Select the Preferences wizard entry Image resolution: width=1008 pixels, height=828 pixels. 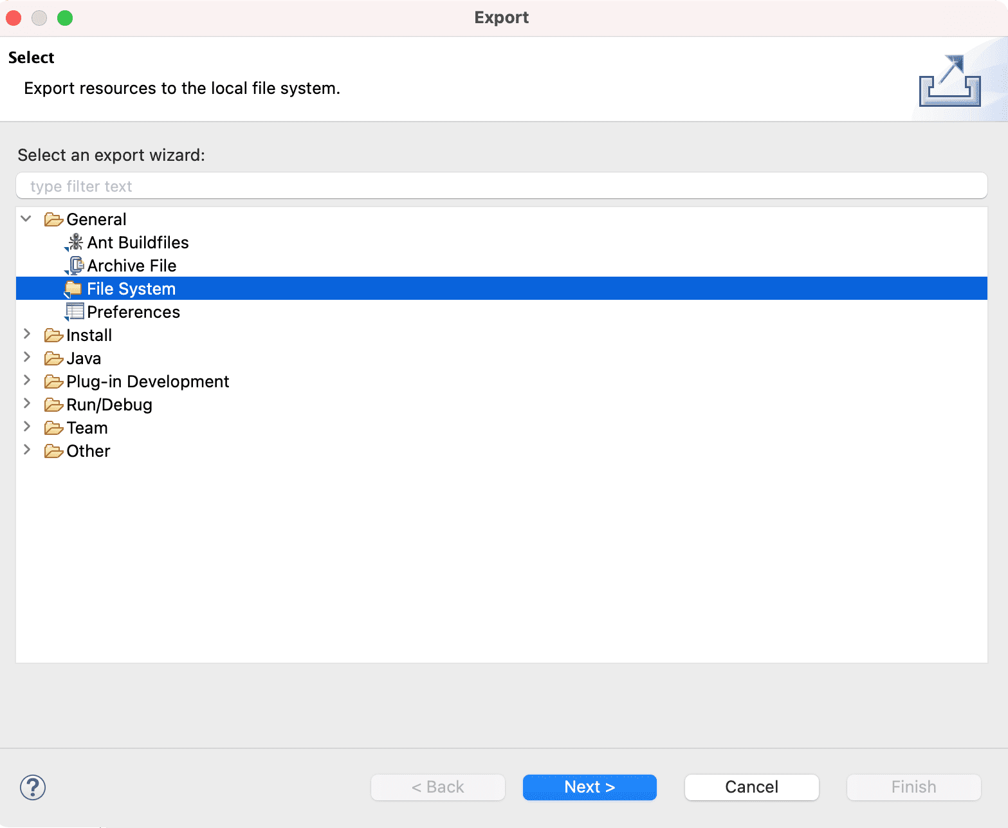(x=133, y=311)
